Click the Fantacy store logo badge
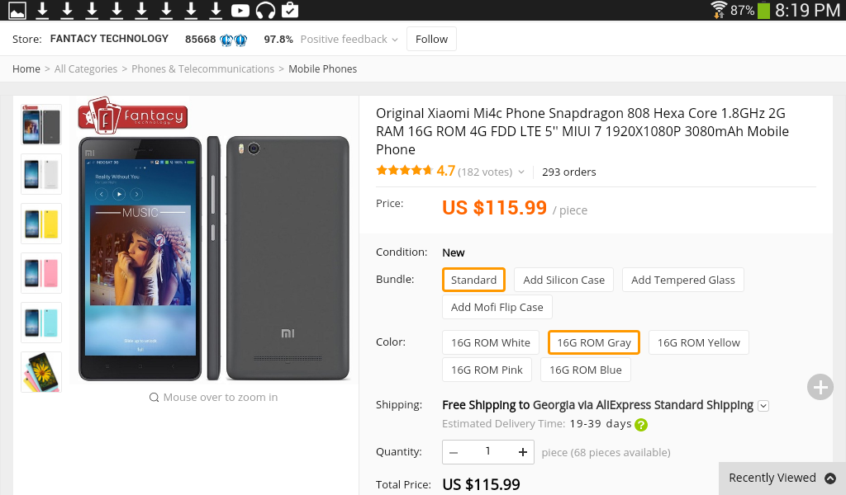Screen dimensions: 846x495 (x=132, y=115)
